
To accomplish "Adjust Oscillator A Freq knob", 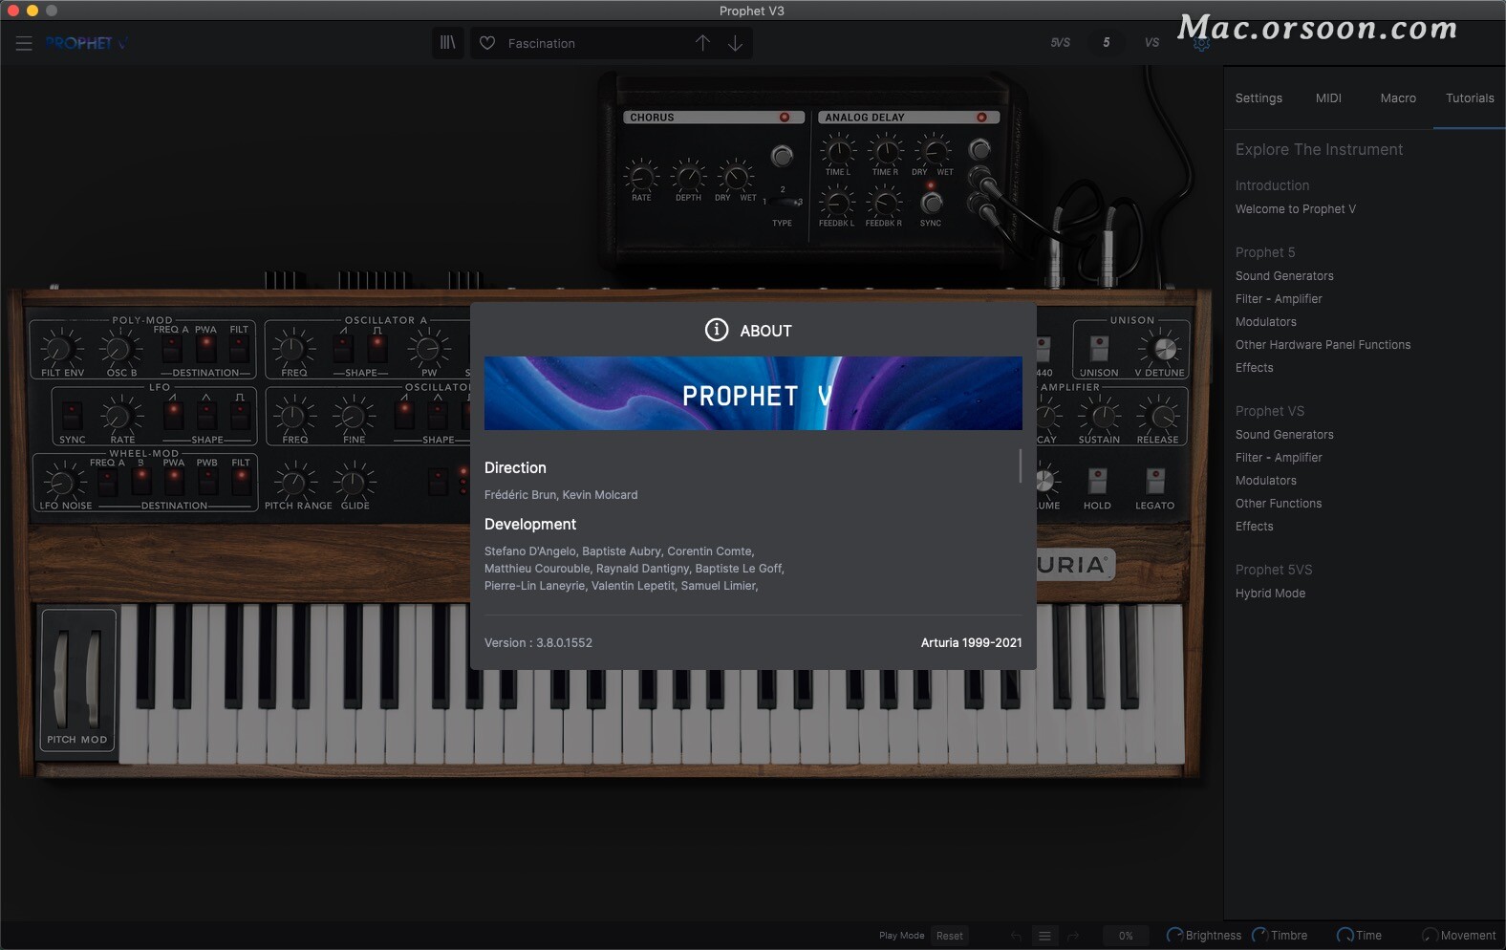I will coord(294,349).
